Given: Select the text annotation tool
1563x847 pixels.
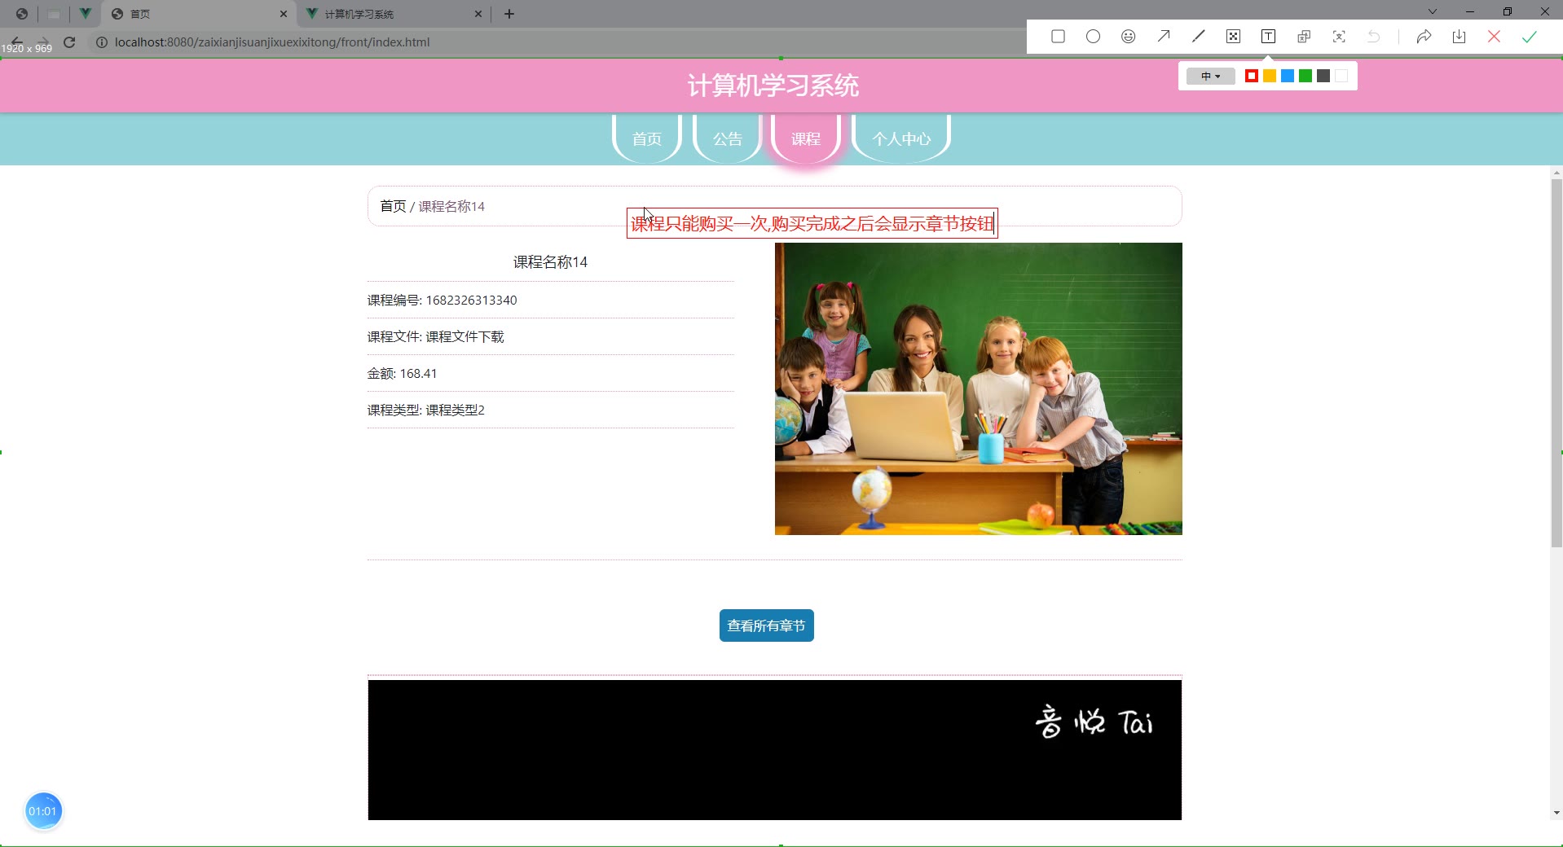Looking at the screenshot, I should 1268,37.
